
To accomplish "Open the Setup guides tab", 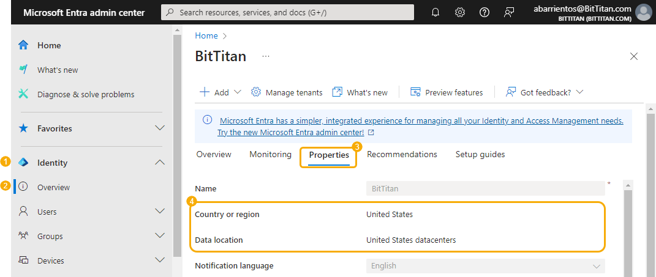I will coord(480,155).
